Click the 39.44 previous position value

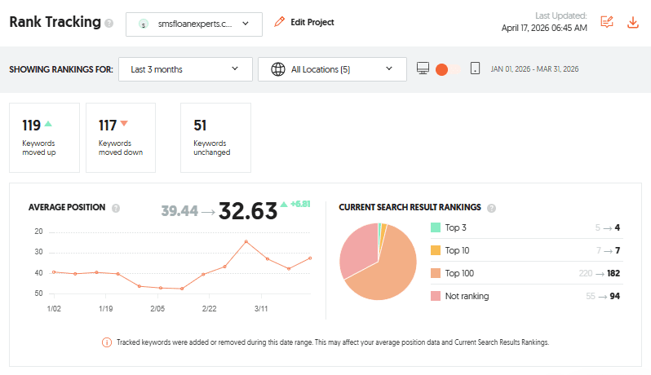coord(179,210)
